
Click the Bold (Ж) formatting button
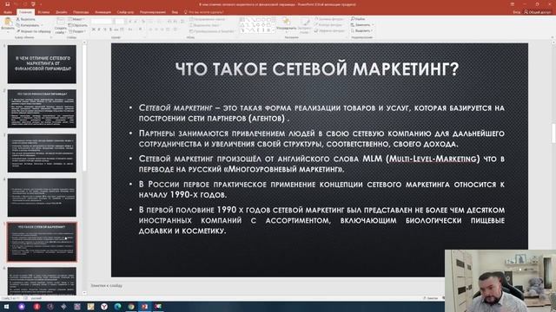point(93,29)
